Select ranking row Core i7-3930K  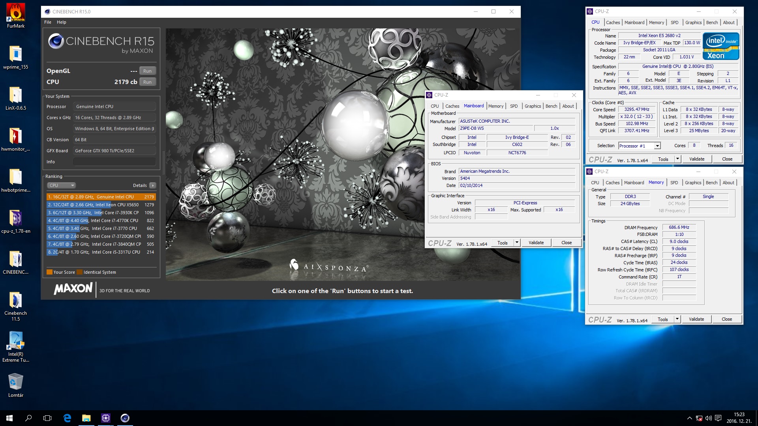click(x=101, y=213)
